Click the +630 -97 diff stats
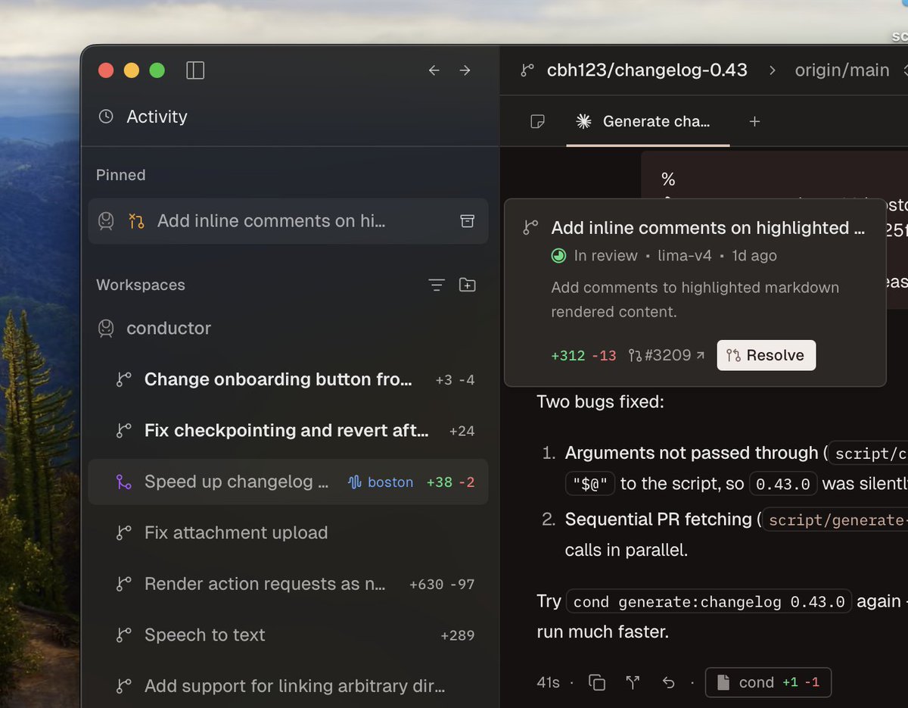 (442, 585)
